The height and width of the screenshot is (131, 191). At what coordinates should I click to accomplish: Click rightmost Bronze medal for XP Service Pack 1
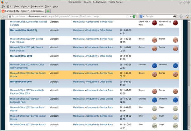(x=175, y=40)
